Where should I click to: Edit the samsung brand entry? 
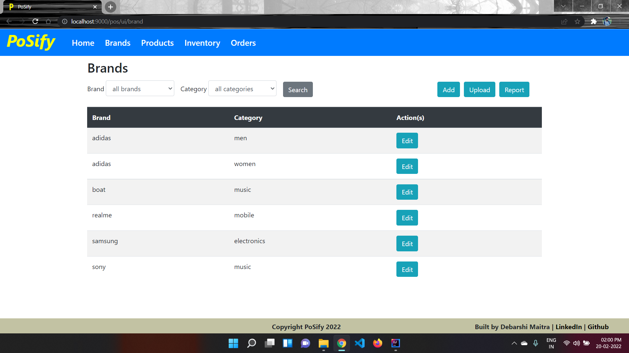click(x=407, y=244)
